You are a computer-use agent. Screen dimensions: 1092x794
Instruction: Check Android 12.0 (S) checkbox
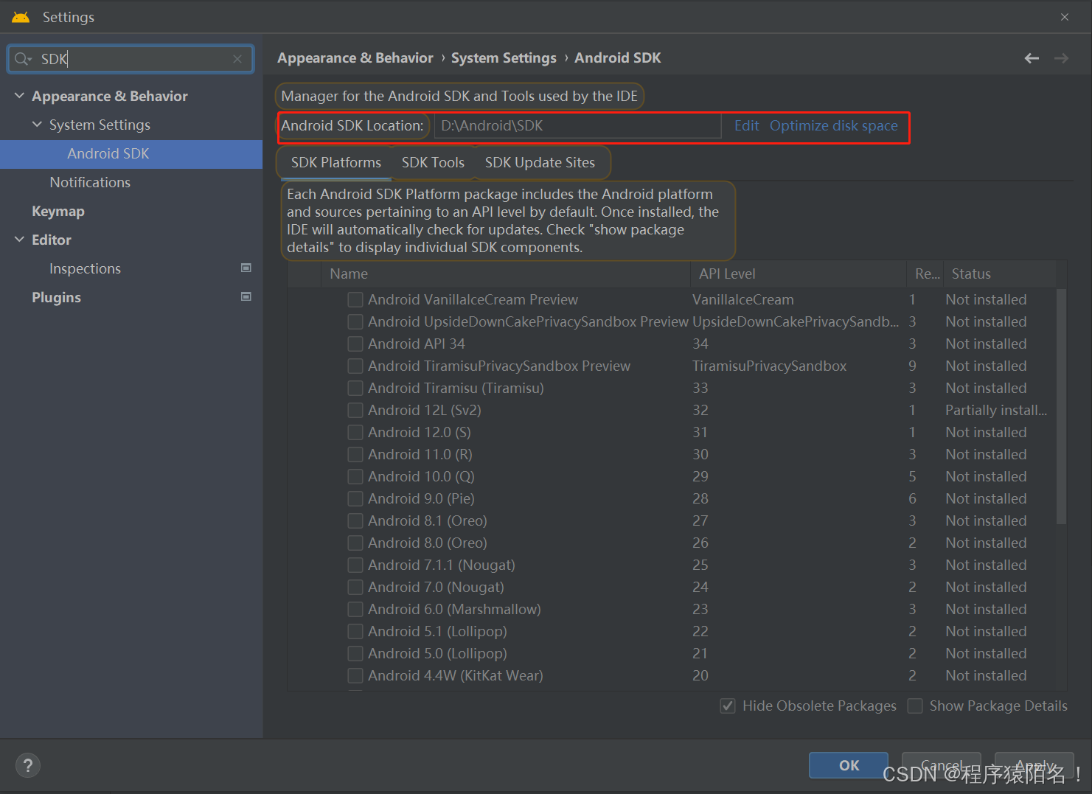coord(355,432)
